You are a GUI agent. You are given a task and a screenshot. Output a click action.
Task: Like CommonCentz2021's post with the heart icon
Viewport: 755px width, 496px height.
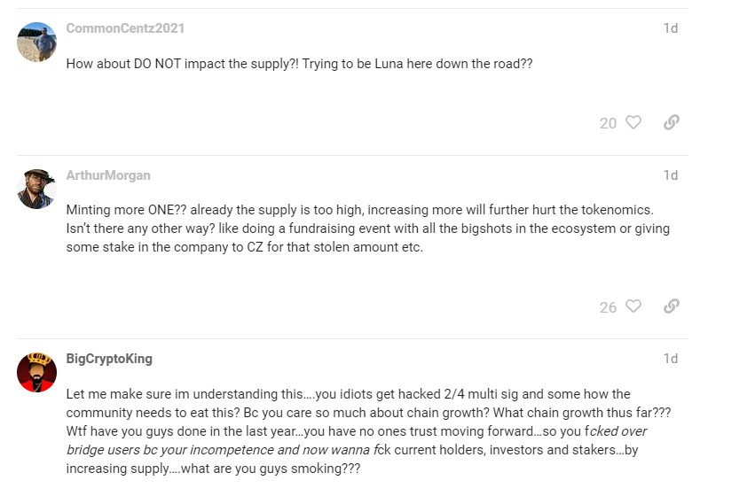click(x=633, y=122)
